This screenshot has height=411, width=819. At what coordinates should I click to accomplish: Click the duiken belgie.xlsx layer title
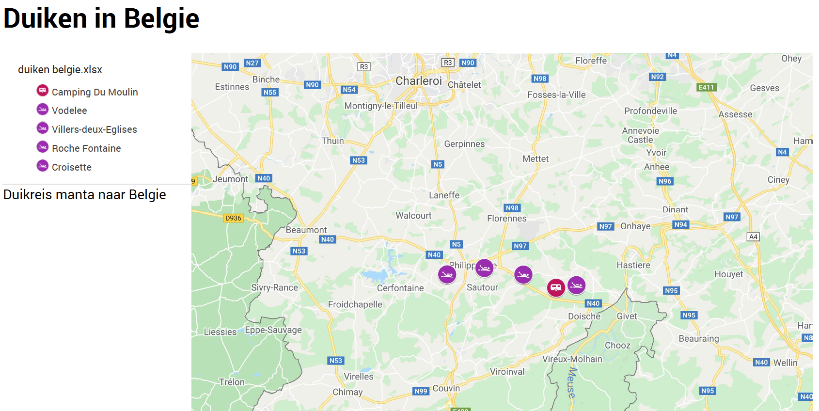[x=60, y=69]
